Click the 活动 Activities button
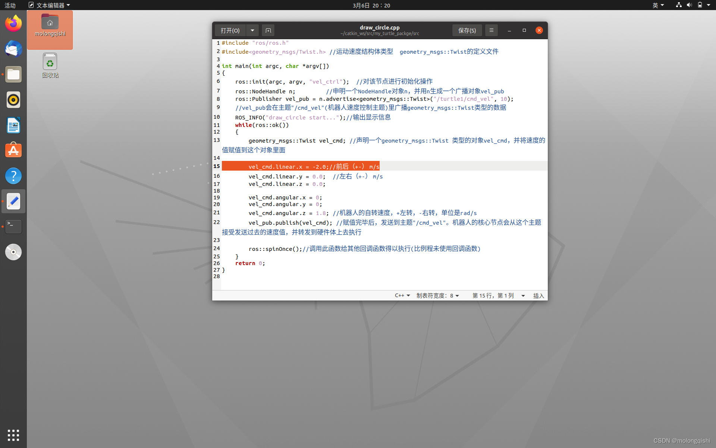Image resolution: width=716 pixels, height=448 pixels. point(10,5)
